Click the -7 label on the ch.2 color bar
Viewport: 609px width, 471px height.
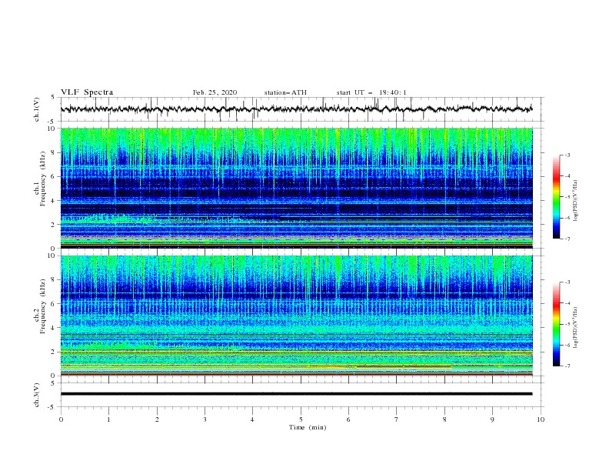point(567,366)
